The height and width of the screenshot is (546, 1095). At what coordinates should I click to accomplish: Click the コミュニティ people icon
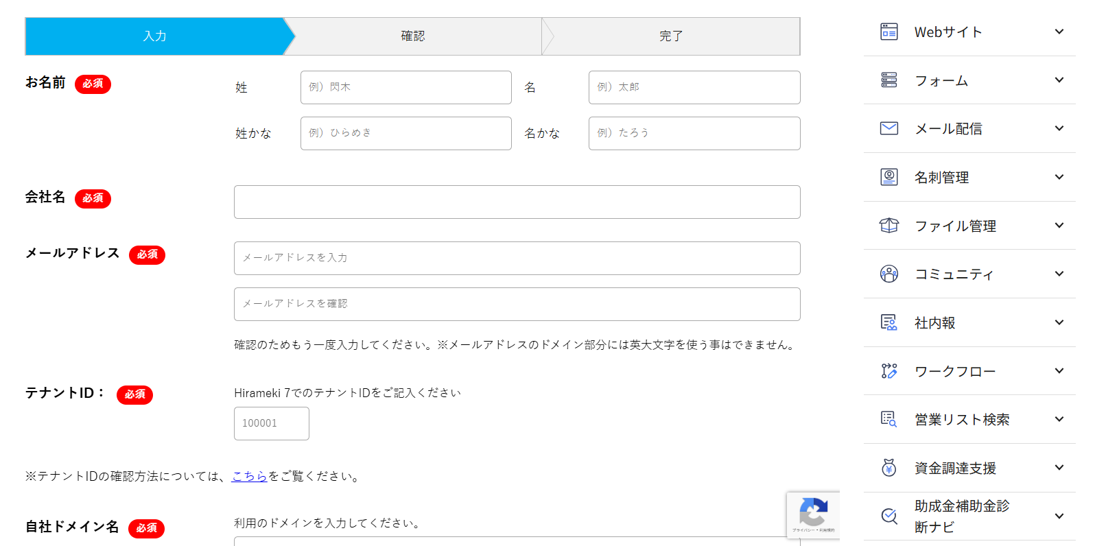click(888, 274)
